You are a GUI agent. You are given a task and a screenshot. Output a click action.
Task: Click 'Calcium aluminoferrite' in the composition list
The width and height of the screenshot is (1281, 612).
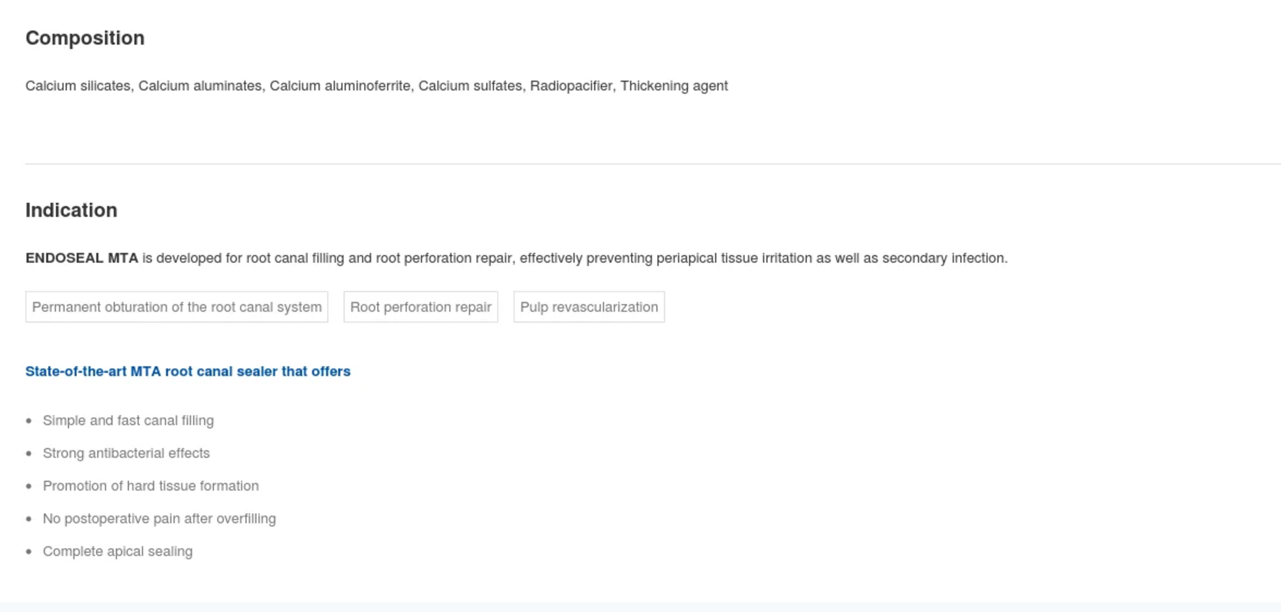tap(340, 86)
